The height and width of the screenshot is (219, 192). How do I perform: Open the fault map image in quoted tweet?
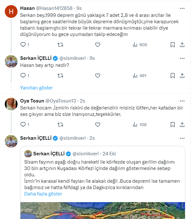[x=103, y=211]
